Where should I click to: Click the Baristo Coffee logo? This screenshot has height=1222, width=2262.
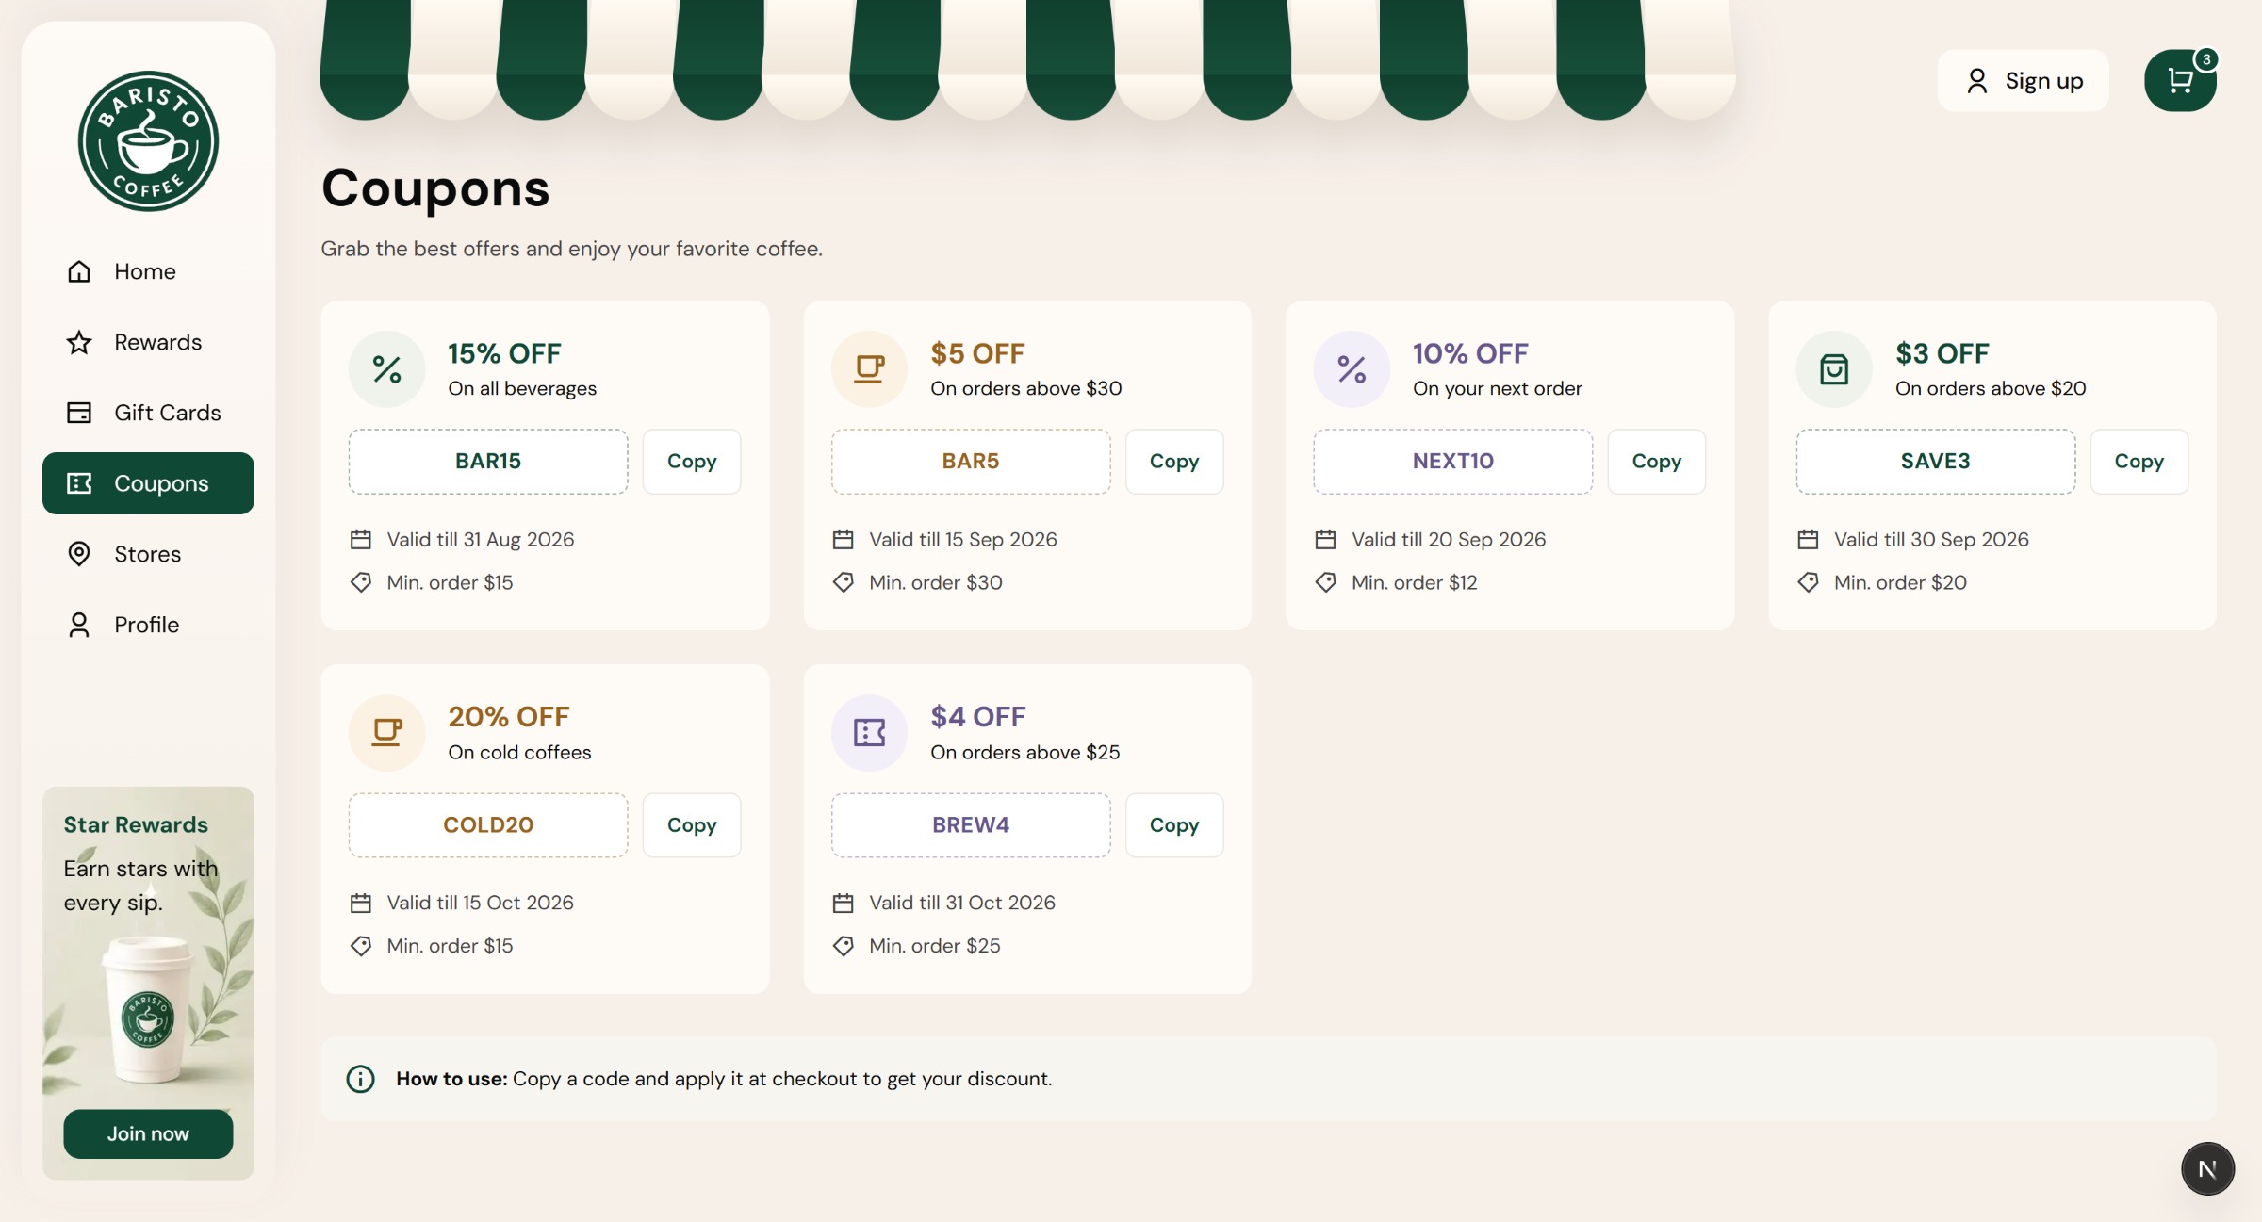[148, 141]
